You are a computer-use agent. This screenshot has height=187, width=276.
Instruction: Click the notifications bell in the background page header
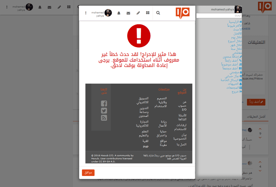[x=40, y=7]
